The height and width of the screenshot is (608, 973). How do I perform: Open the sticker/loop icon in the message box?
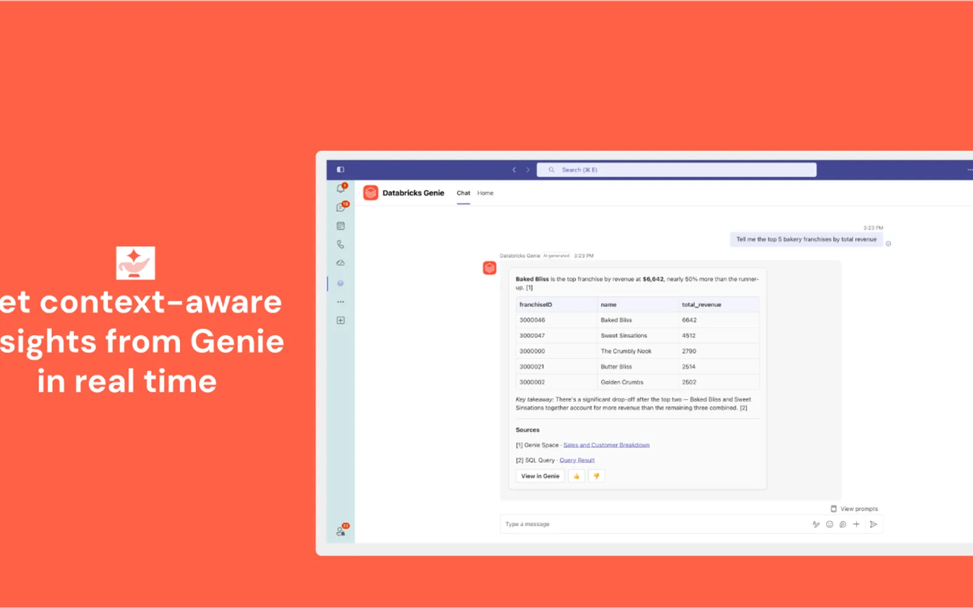(843, 524)
